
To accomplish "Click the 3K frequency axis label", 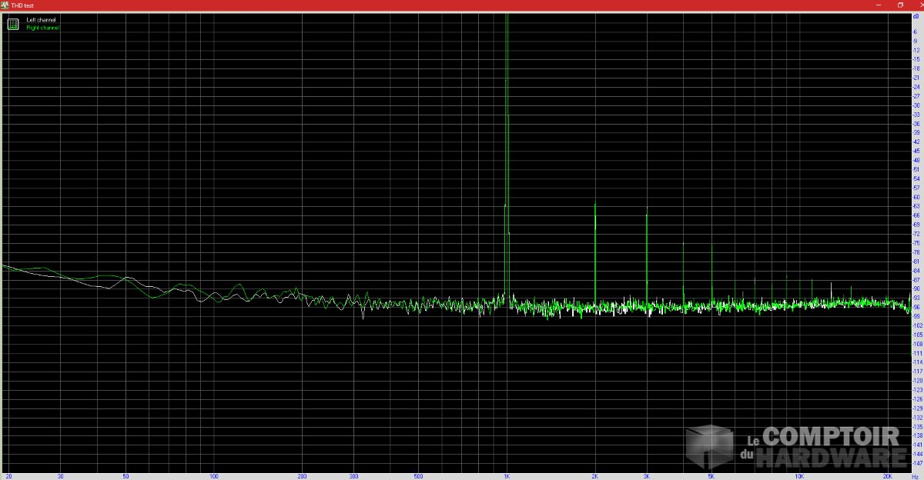I will [x=646, y=476].
